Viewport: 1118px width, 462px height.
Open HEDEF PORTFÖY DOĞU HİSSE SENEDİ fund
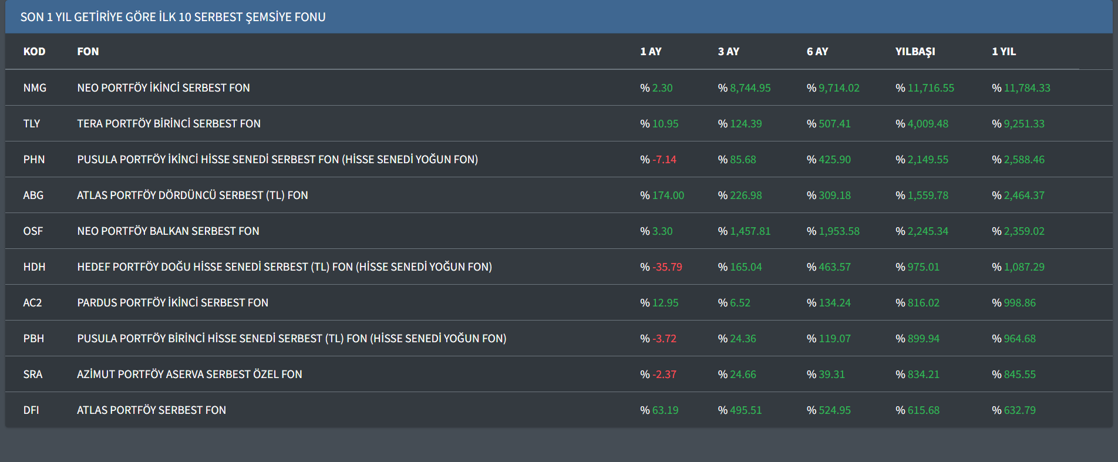(284, 267)
